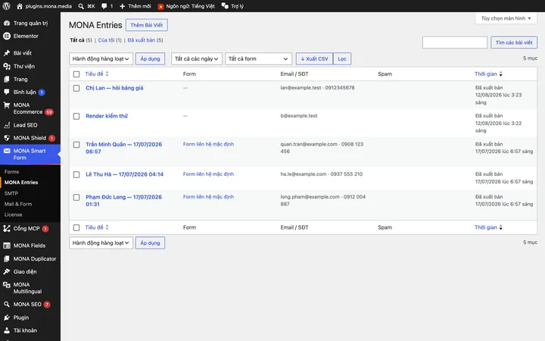Click the MONA SEO magnifier icon

coord(7,304)
